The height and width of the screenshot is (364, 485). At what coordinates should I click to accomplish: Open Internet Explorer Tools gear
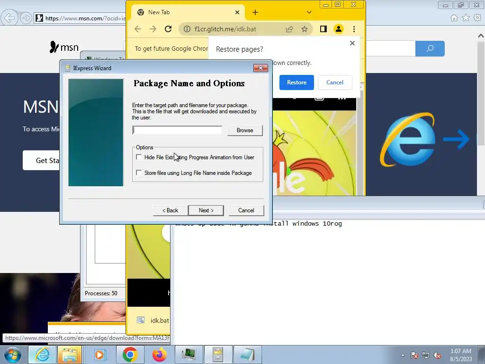(x=477, y=18)
